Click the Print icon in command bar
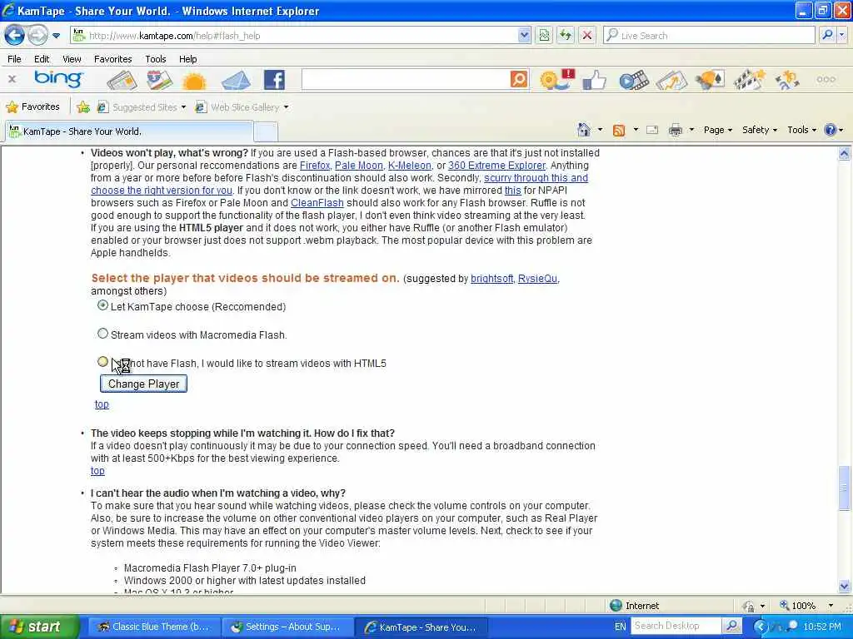Viewport: 853px width, 639px height. pos(675,130)
